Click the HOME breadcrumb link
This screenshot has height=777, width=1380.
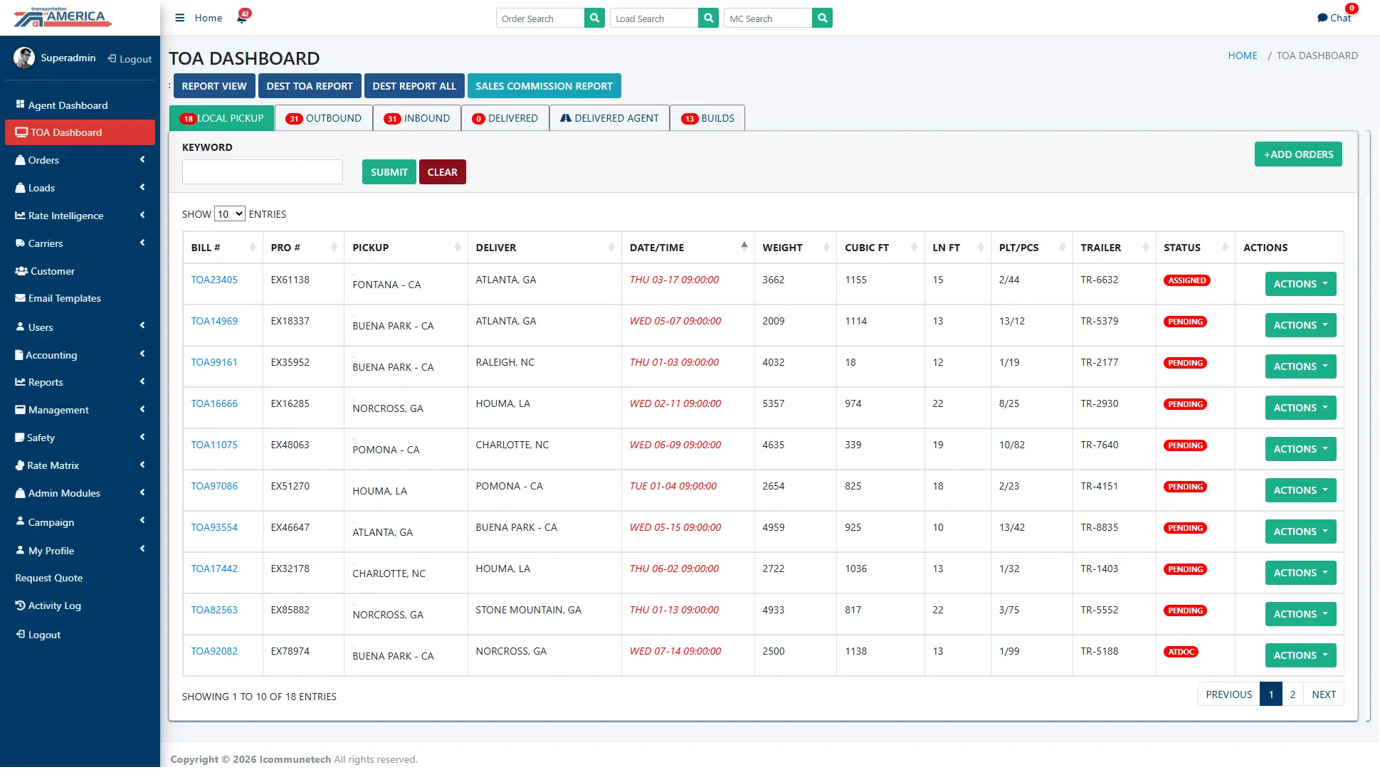[1243, 55]
